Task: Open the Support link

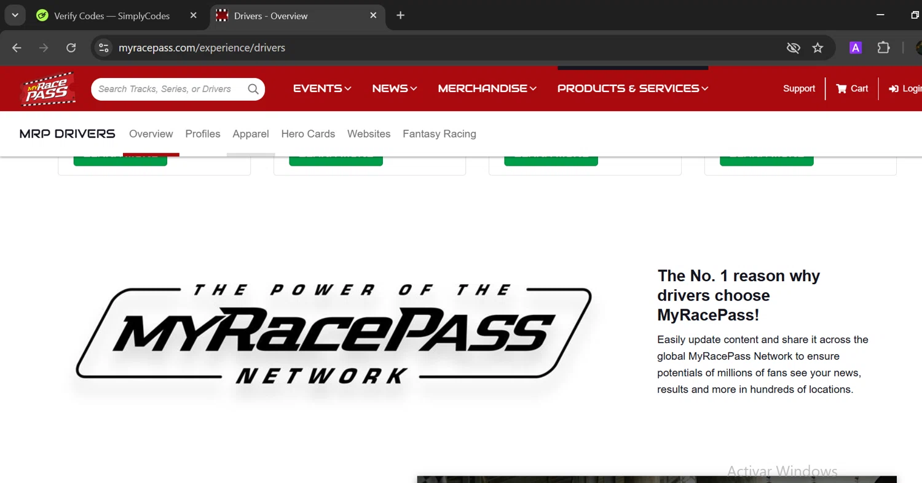Action: [799, 88]
